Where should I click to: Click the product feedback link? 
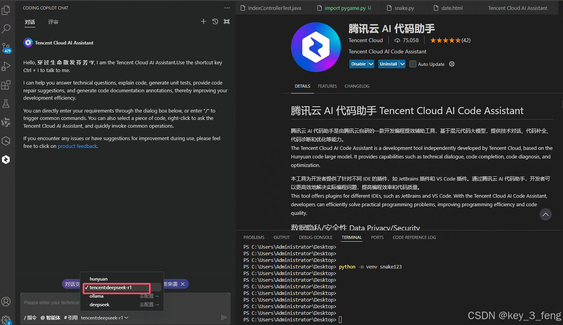[x=77, y=146]
